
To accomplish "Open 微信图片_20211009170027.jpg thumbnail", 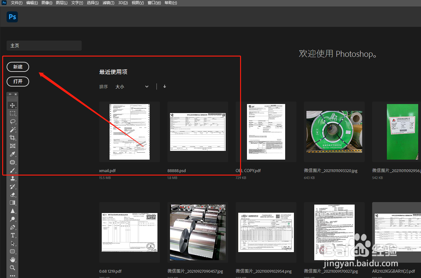I will pos(334,232).
